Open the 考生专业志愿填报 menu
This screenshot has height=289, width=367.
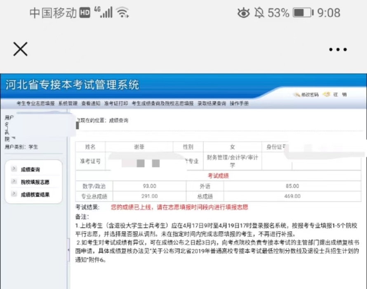coord(35,103)
